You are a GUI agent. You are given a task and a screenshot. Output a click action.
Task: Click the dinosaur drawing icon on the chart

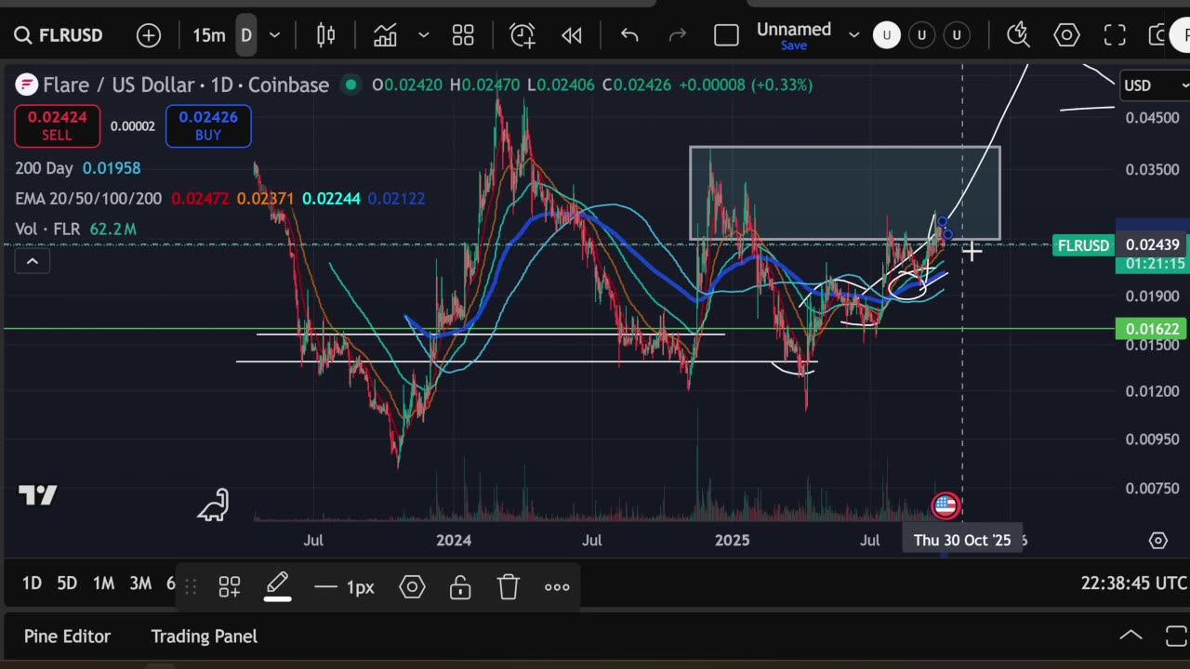(x=213, y=505)
